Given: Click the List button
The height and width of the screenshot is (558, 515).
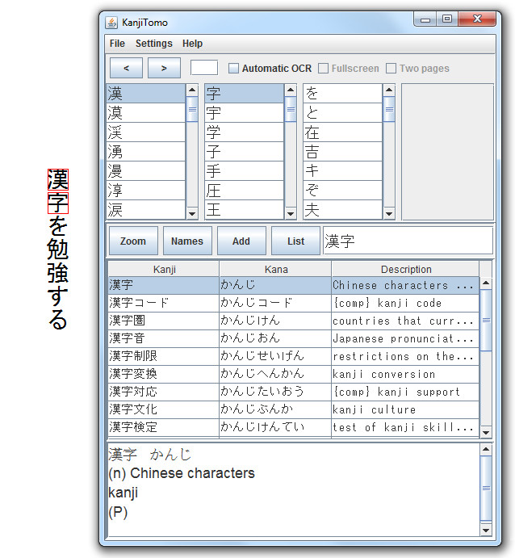Looking at the screenshot, I should (x=295, y=241).
